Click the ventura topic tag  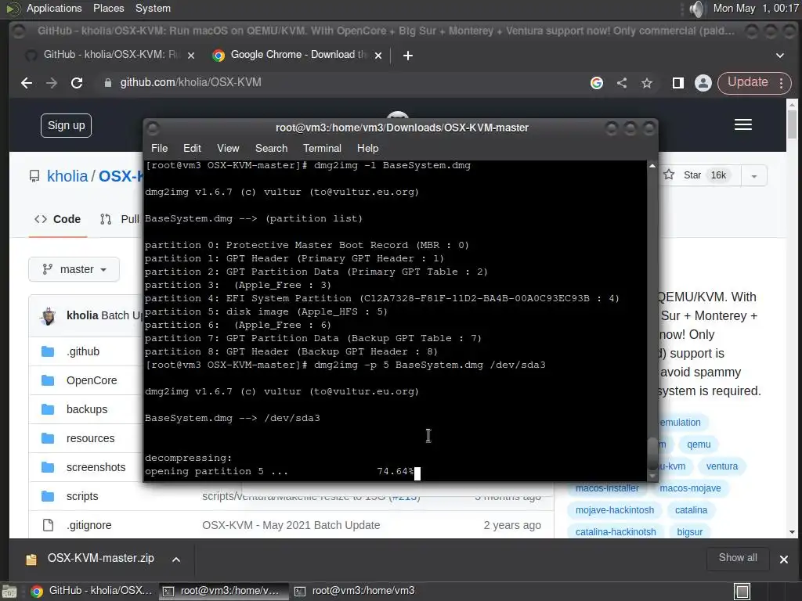click(722, 466)
